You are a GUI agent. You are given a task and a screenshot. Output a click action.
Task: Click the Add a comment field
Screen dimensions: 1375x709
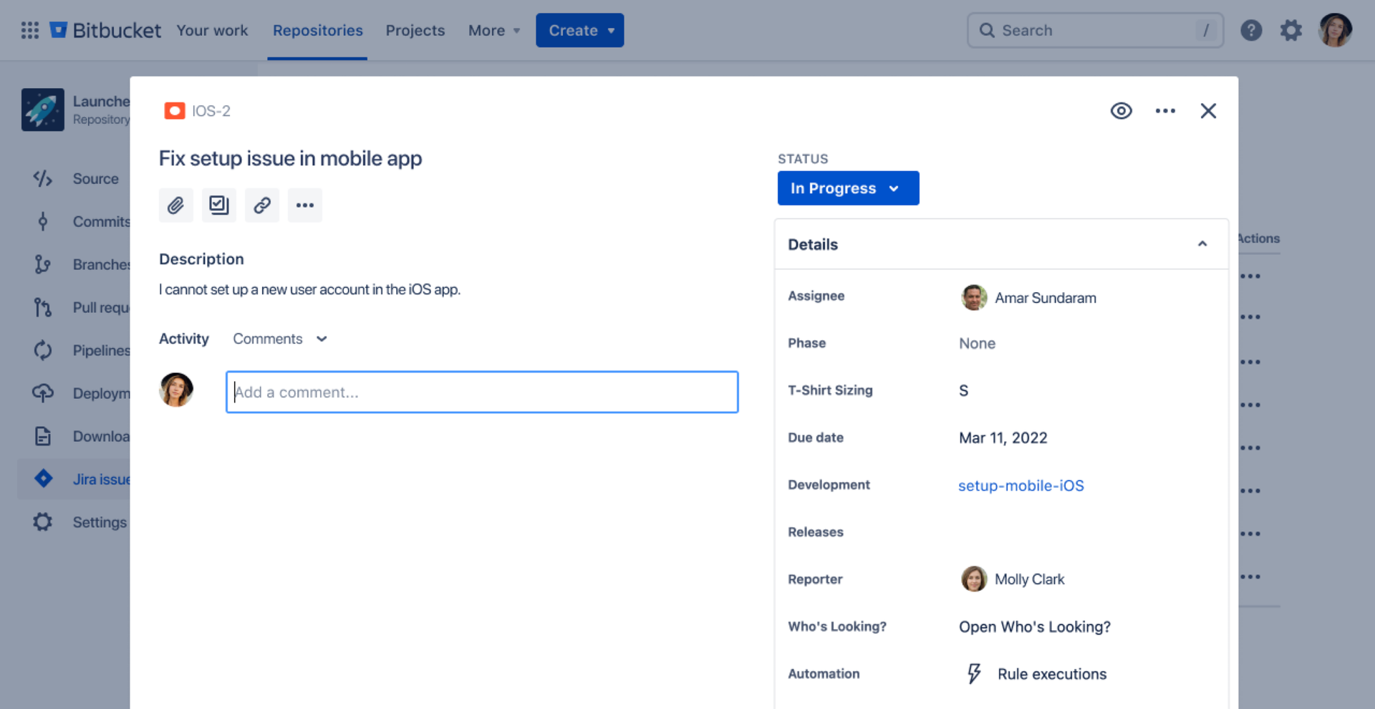[481, 392]
